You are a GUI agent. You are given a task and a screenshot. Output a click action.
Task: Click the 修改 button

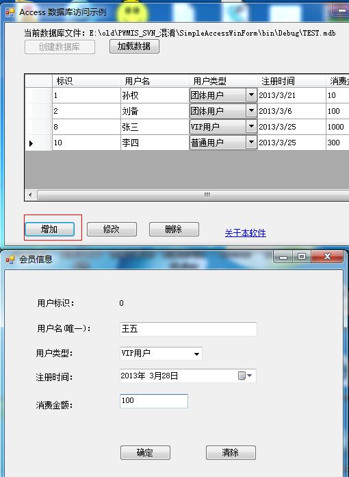click(112, 229)
